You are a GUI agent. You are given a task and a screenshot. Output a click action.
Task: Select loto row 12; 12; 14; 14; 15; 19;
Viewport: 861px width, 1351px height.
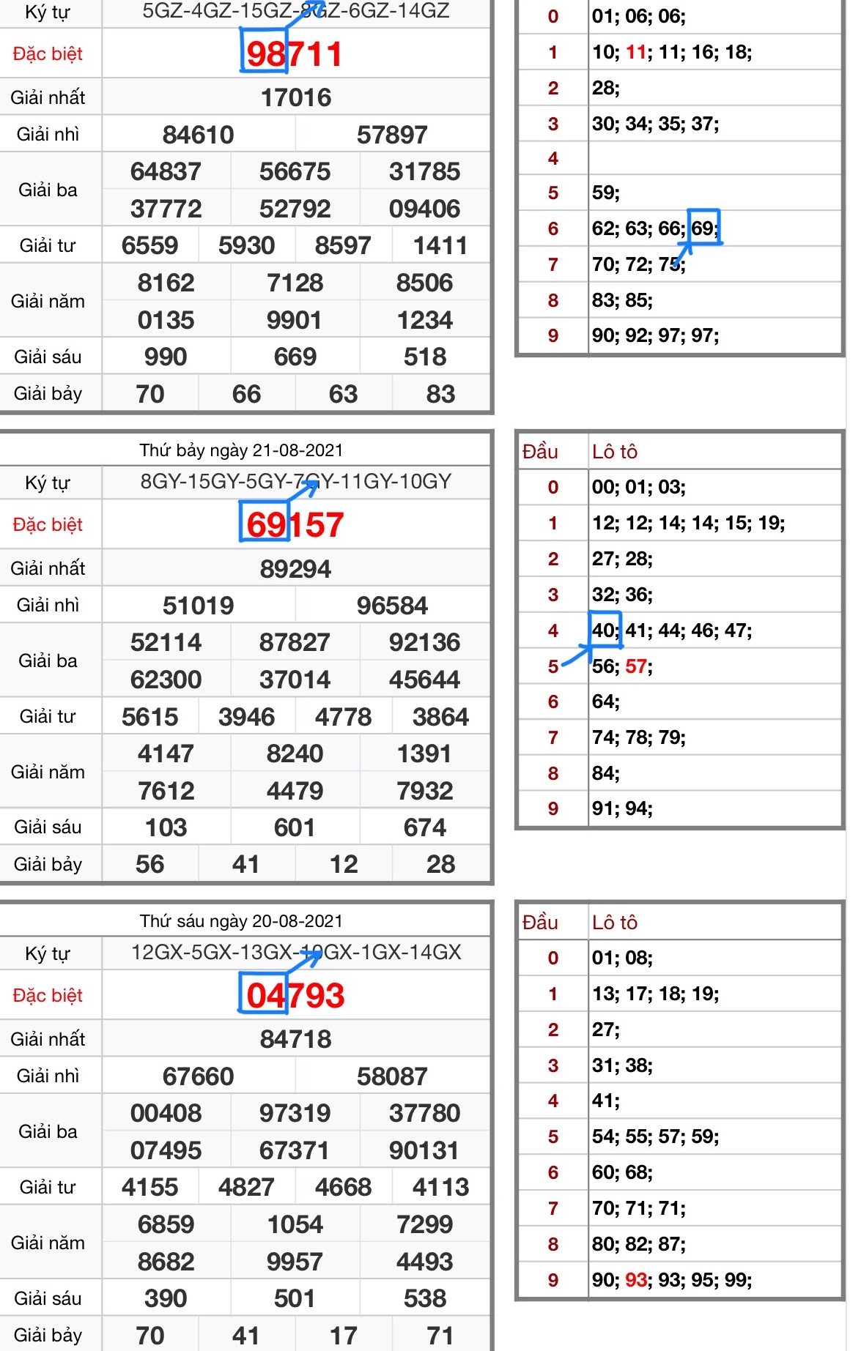(689, 523)
